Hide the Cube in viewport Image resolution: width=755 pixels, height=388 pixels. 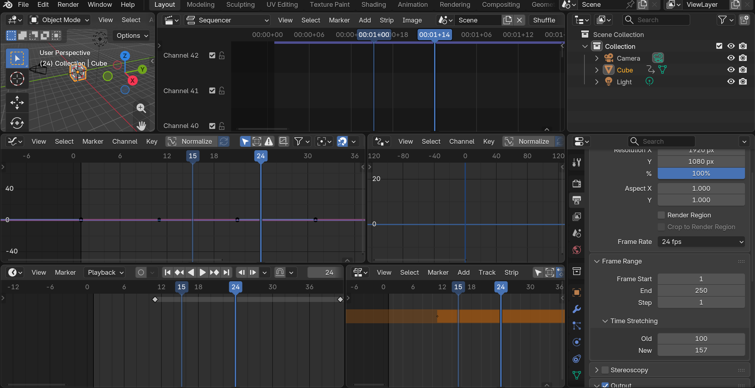click(x=731, y=70)
